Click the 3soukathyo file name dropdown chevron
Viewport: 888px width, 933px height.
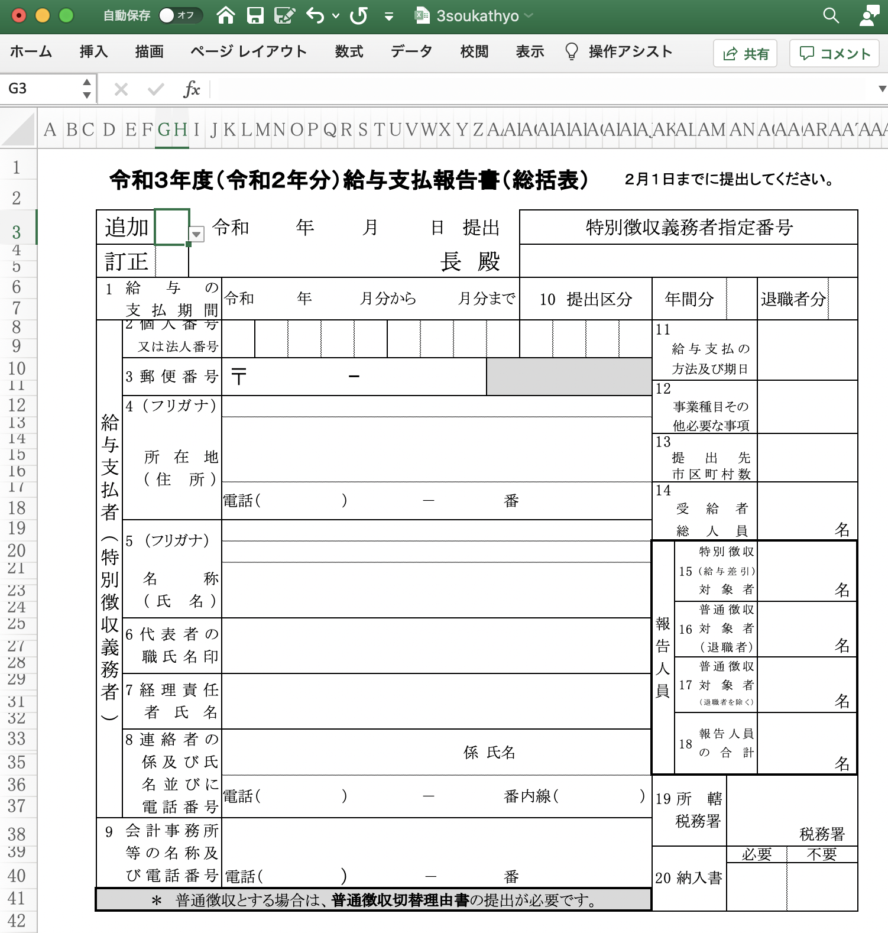point(529,15)
